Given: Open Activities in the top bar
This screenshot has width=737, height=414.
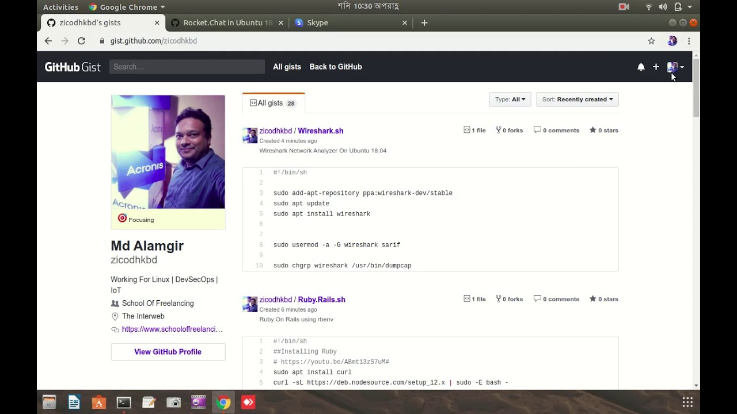Looking at the screenshot, I should point(60,7).
